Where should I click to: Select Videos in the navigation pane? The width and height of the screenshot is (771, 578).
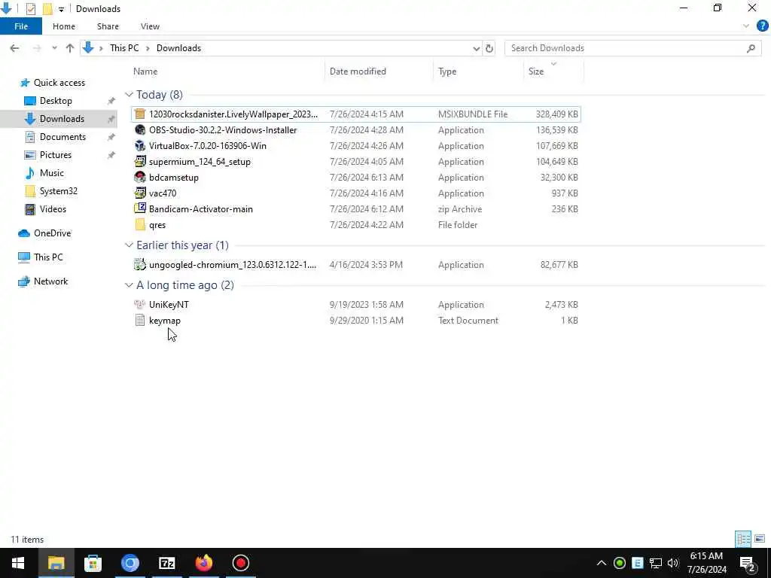click(53, 209)
